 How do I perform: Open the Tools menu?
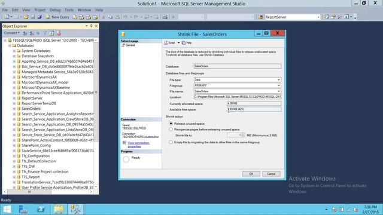(69, 10)
